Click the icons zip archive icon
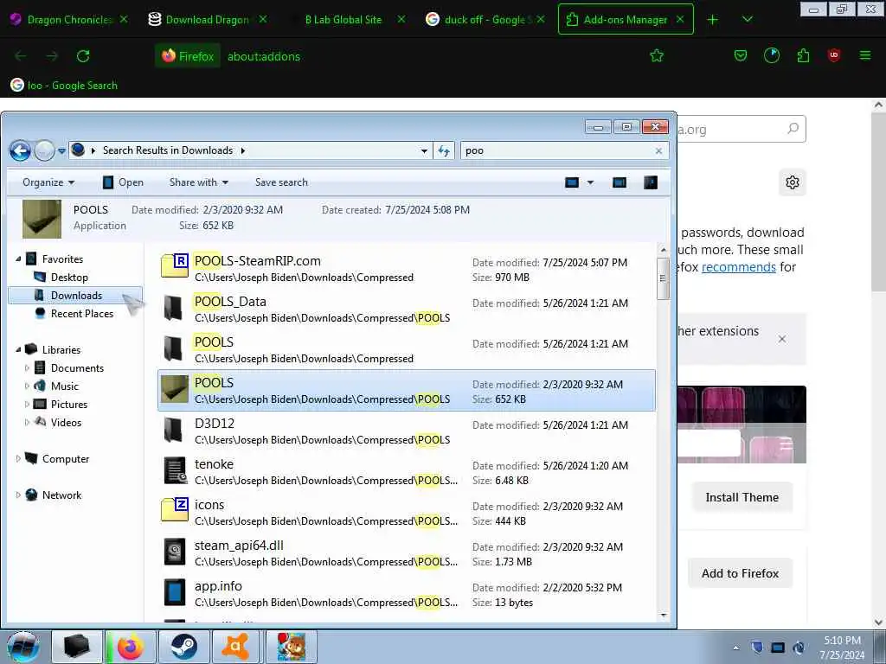The height and width of the screenshot is (664, 886). coord(175,509)
